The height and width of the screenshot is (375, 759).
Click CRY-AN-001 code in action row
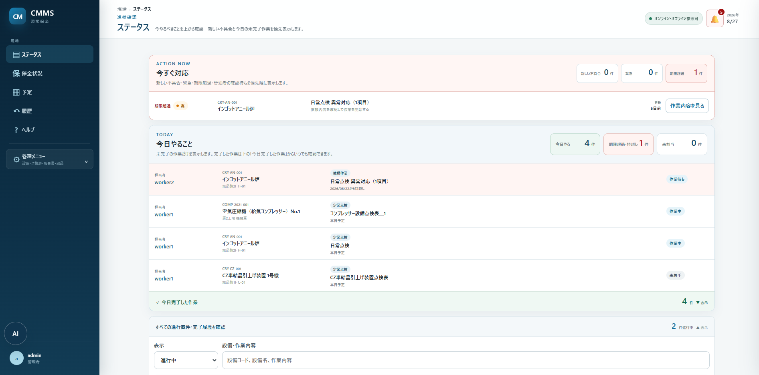click(227, 103)
